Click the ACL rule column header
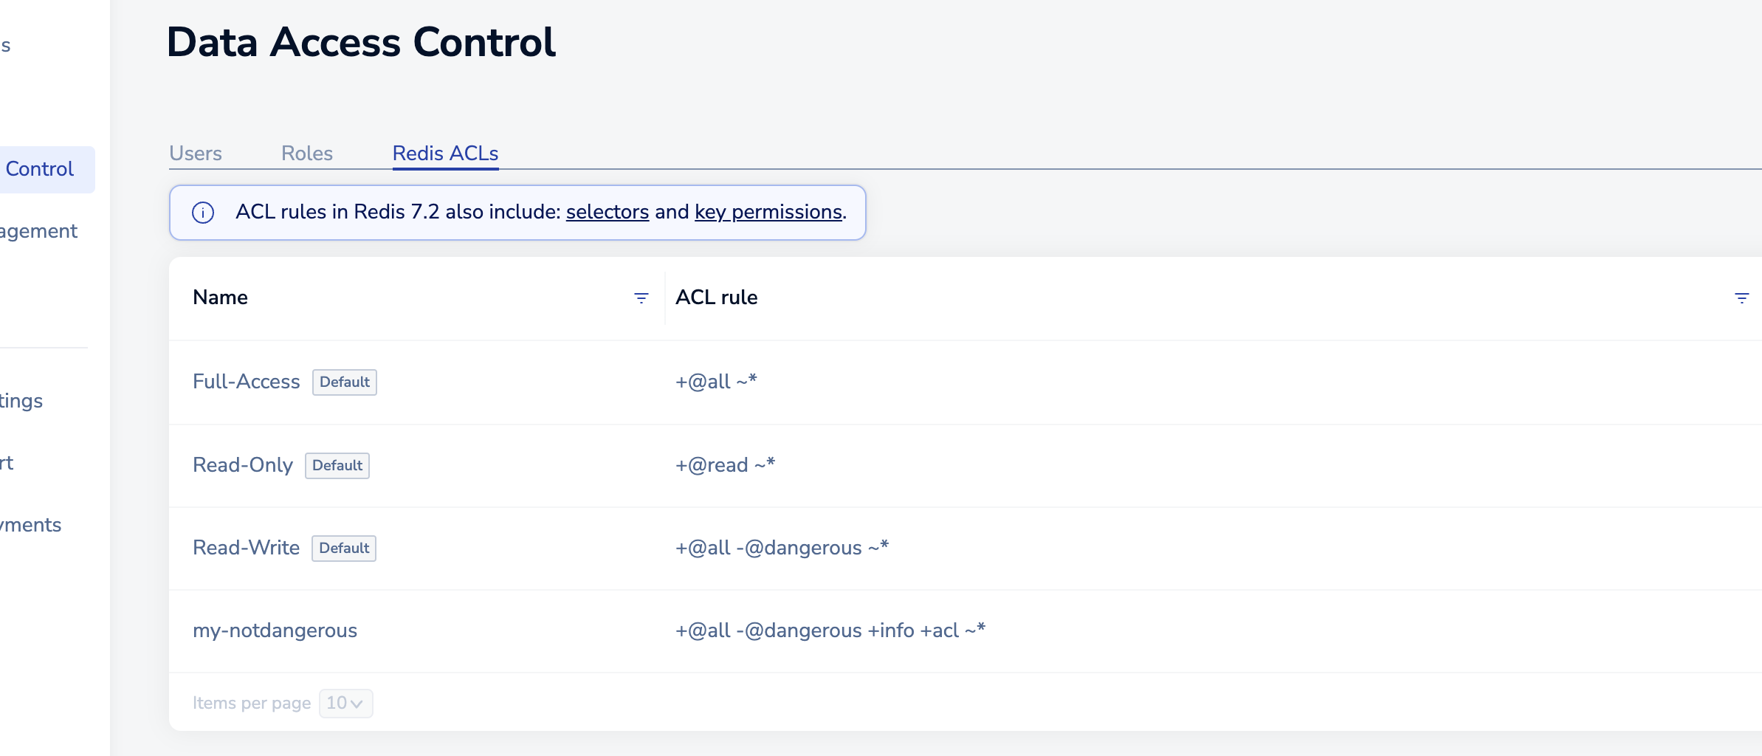 (x=716, y=298)
